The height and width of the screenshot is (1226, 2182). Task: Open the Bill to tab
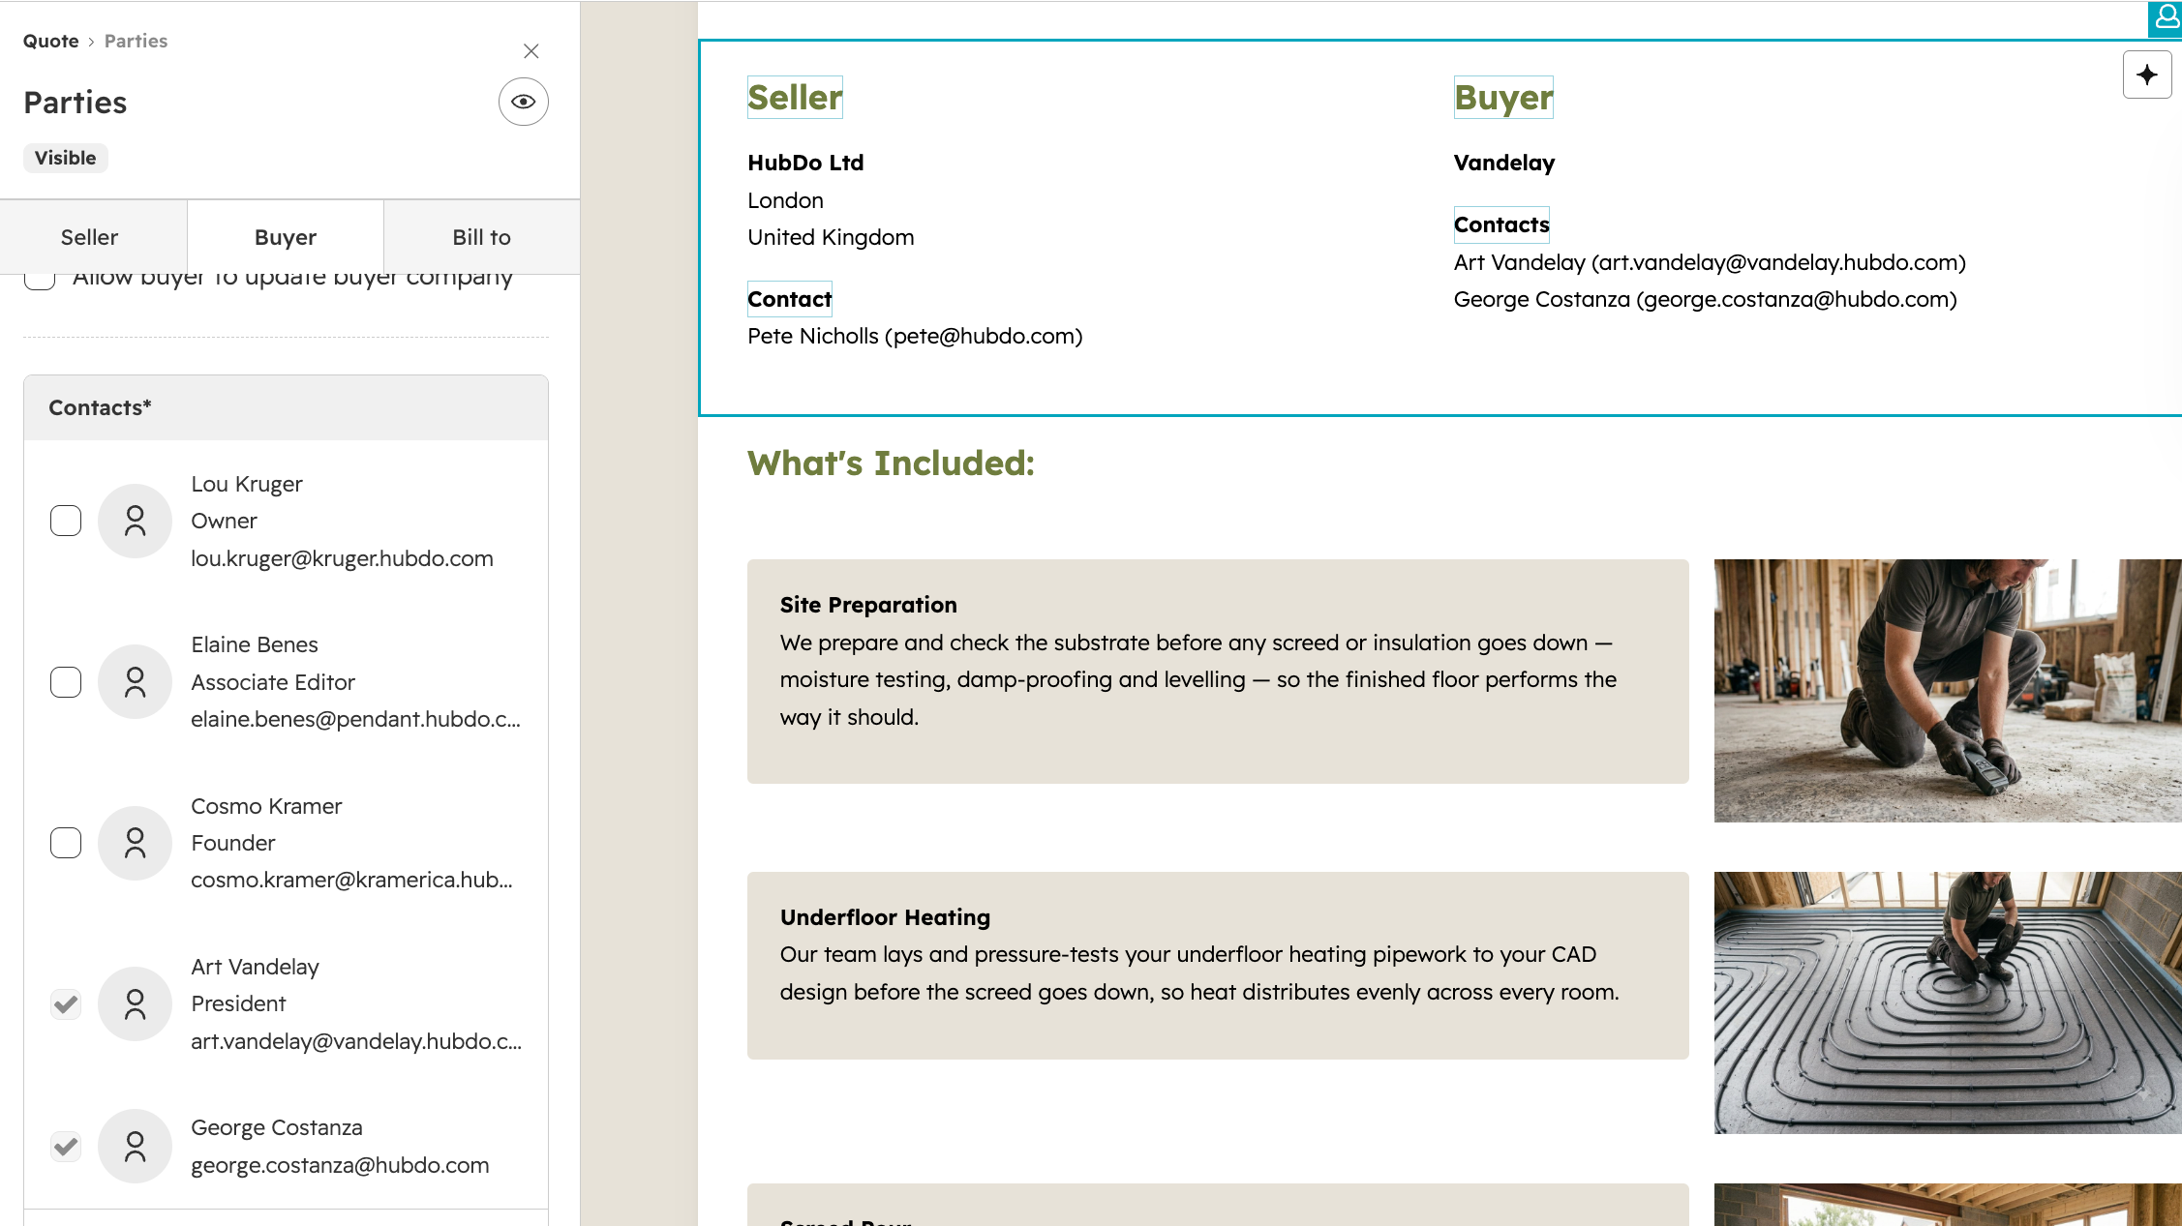(481, 237)
